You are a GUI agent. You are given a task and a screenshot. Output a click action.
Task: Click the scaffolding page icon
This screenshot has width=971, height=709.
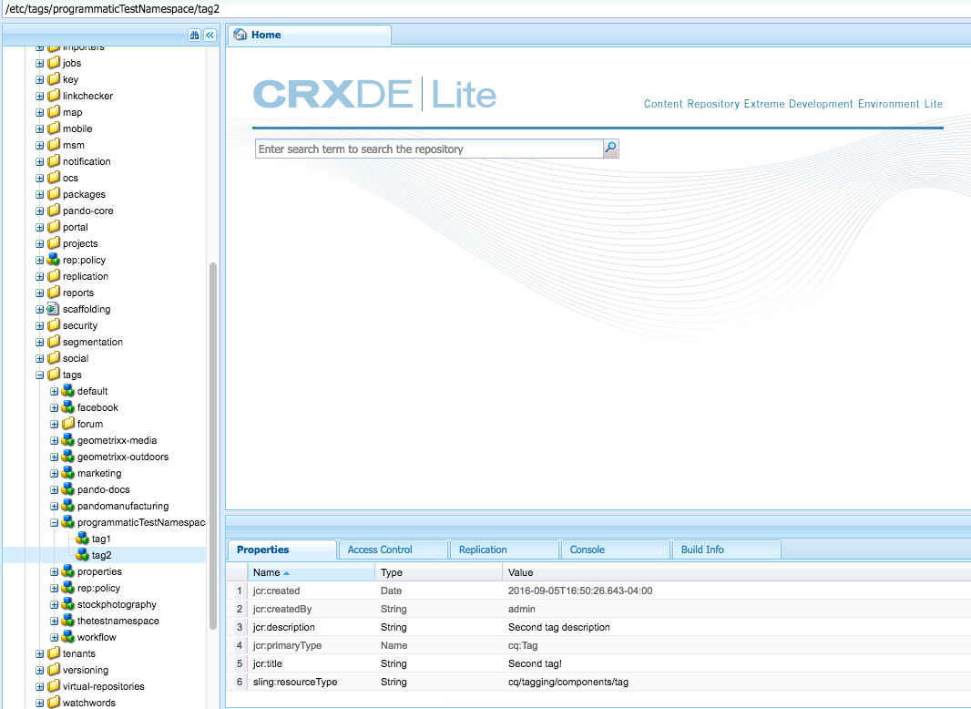coord(54,309)
